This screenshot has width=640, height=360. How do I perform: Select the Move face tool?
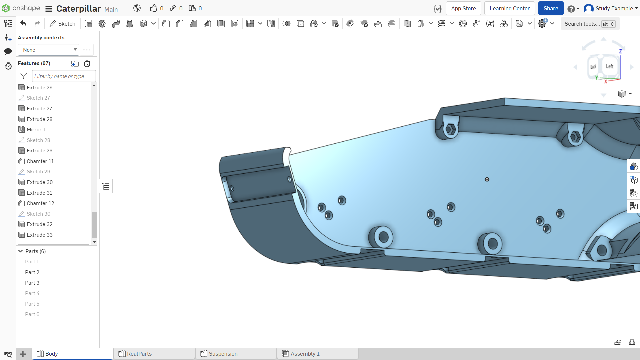tap(378, 24)
